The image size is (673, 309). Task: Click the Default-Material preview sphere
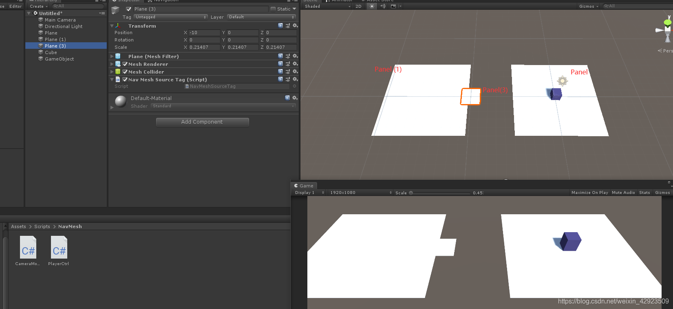click(x=121, y=101)
